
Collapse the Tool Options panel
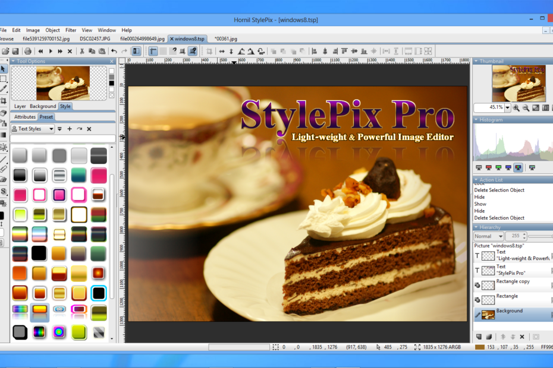click(x=13, y=61)
